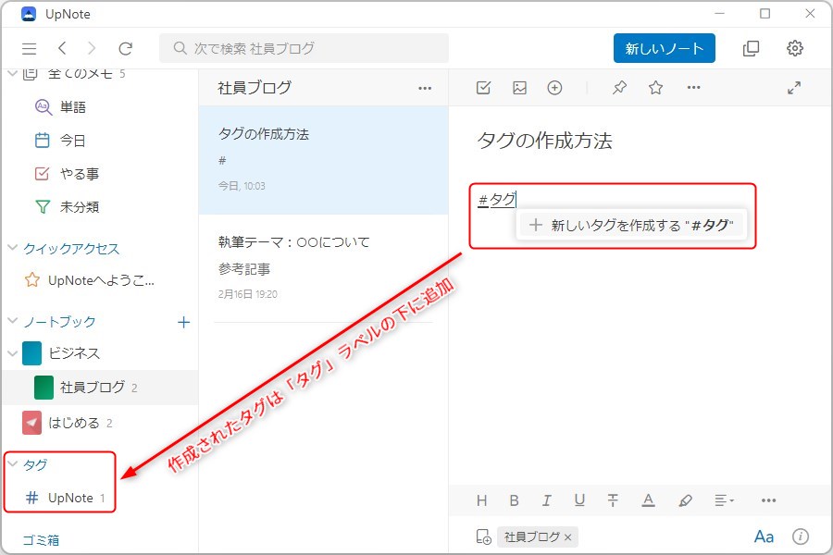The image size is (833, 555).
Task: Click the 新しいノート button
Action: (664, 48)
